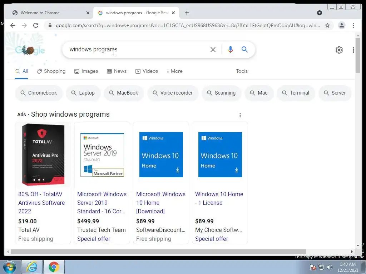Launch Internet Explorer from the taskbar
The image size is (366, 274).
click(32, 267)
